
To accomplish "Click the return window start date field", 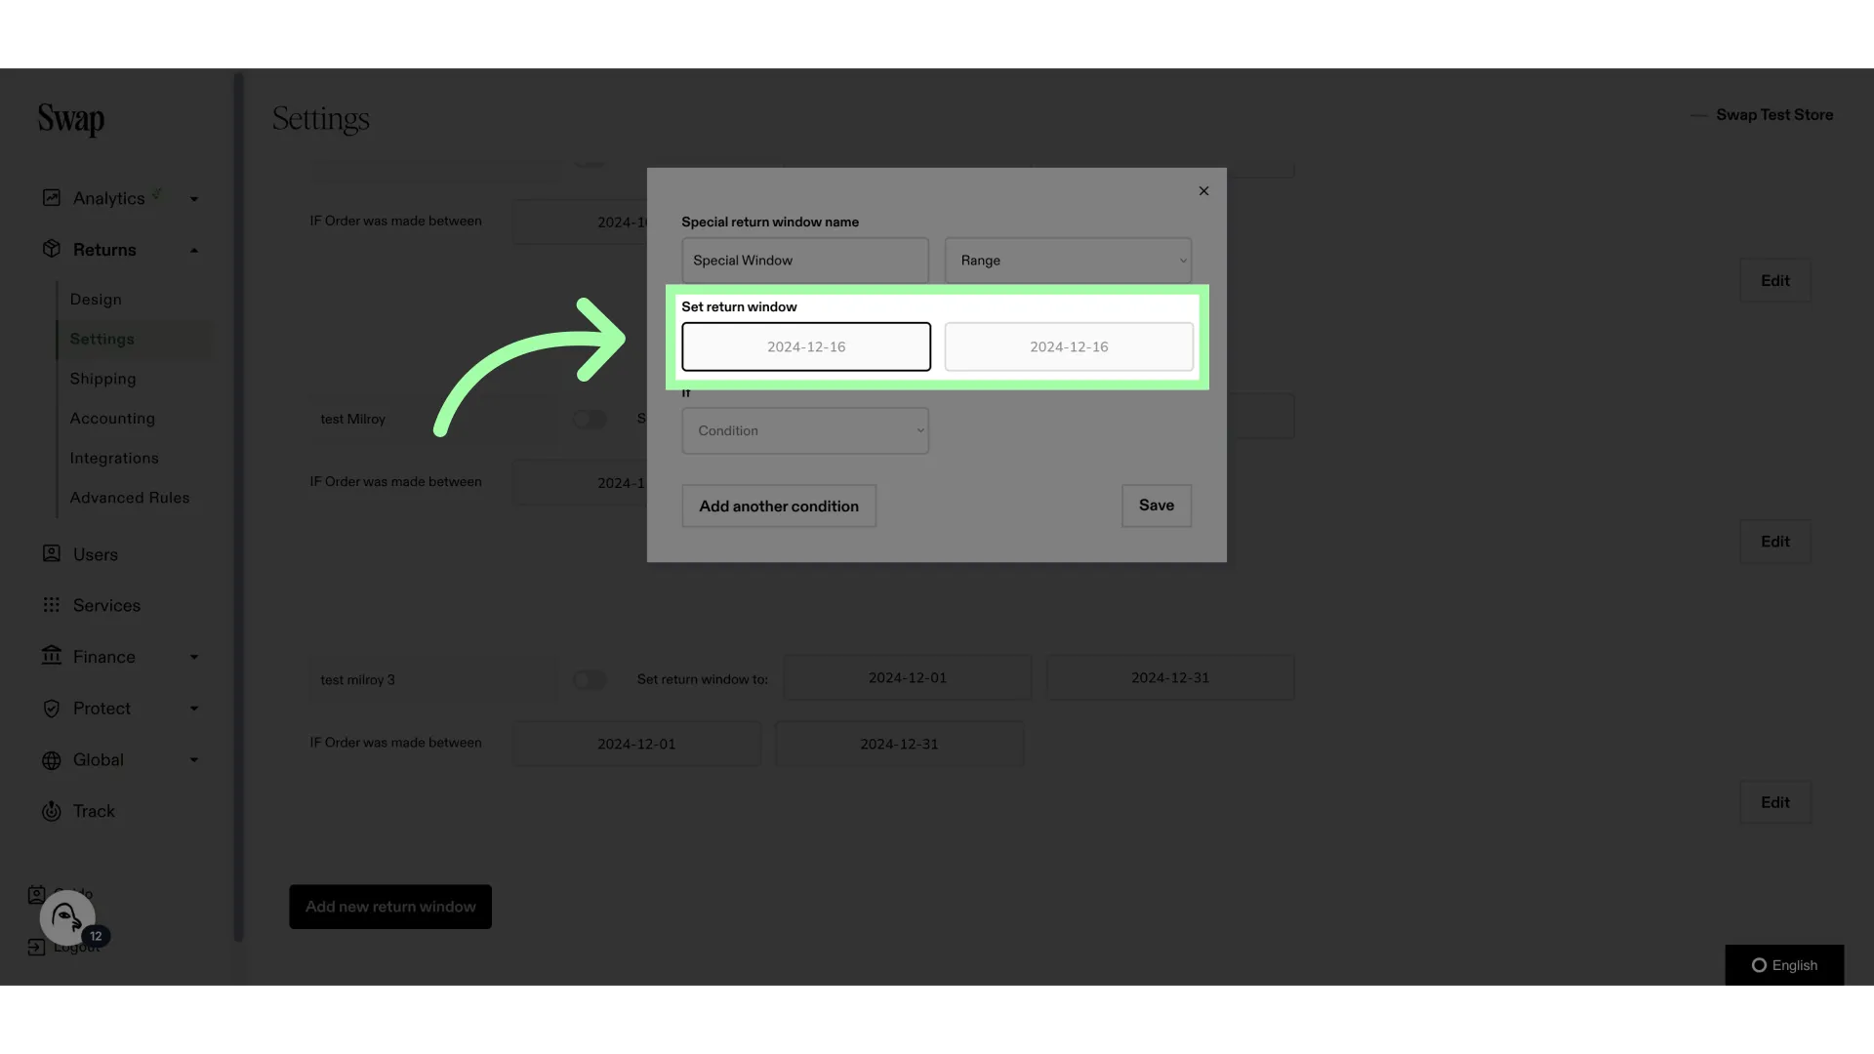I will point(806,346).
